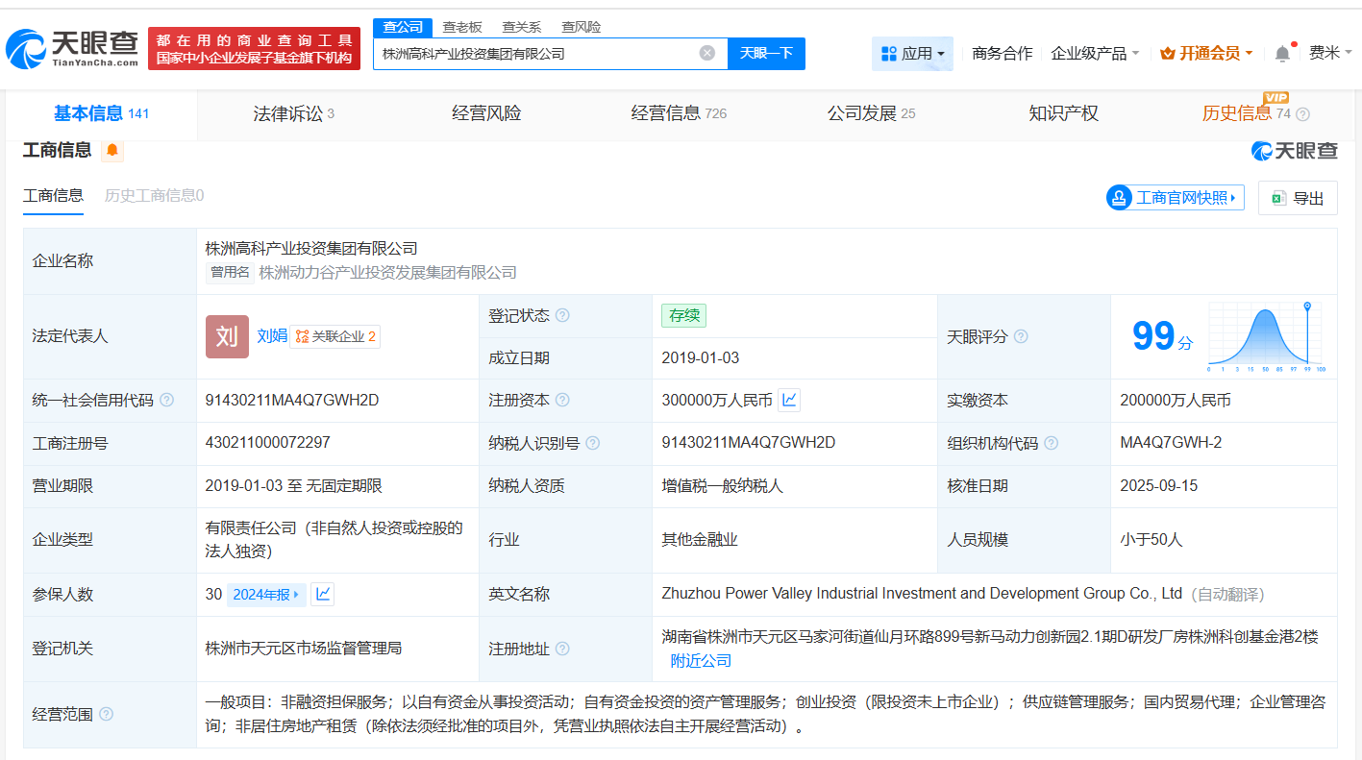Open registered capital trend chart icon
This screenshot has height=760, width=1362.
(x=789, y=401)
